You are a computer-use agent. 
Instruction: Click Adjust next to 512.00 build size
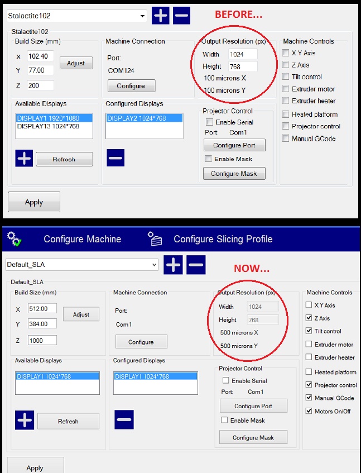81,314
